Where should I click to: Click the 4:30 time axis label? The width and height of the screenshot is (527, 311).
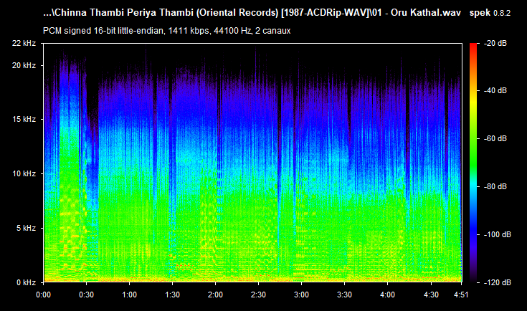tap(431, 295)
